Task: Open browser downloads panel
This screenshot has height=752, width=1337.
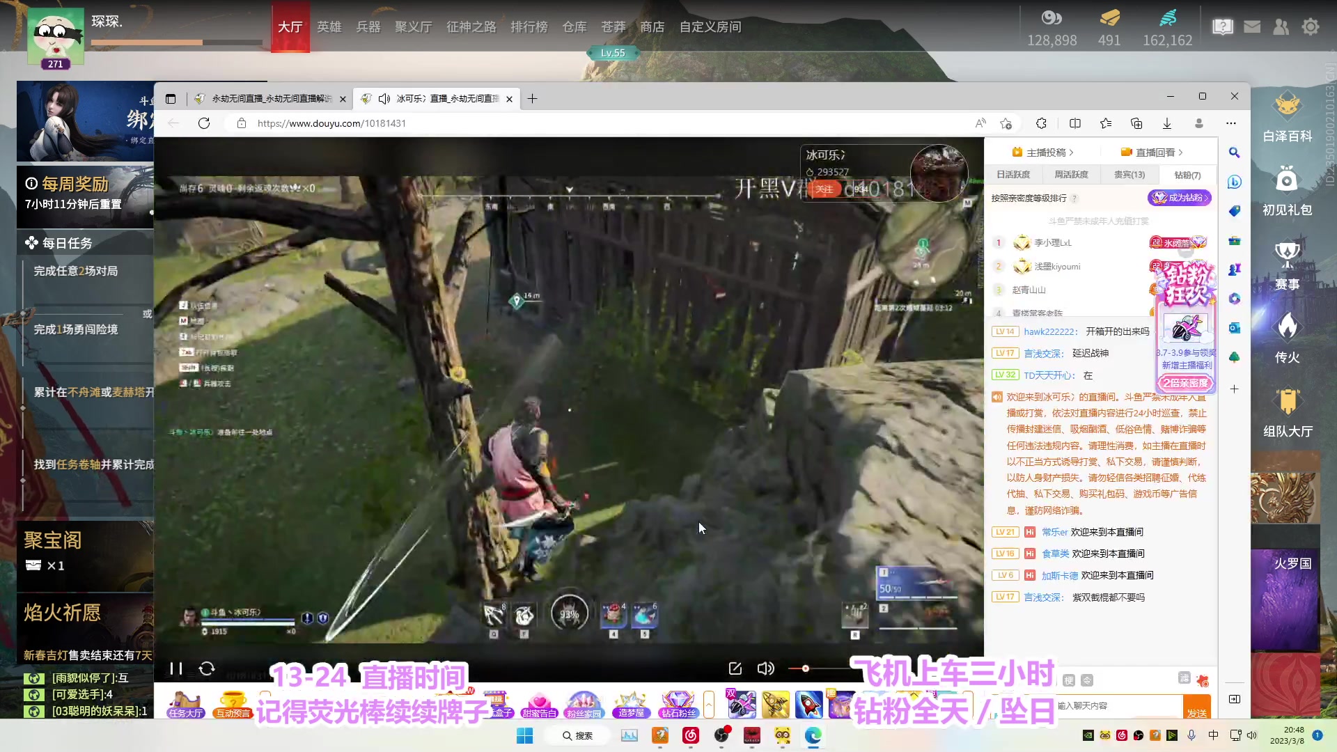Action: pyautogui.click(x=1167, y=123)
